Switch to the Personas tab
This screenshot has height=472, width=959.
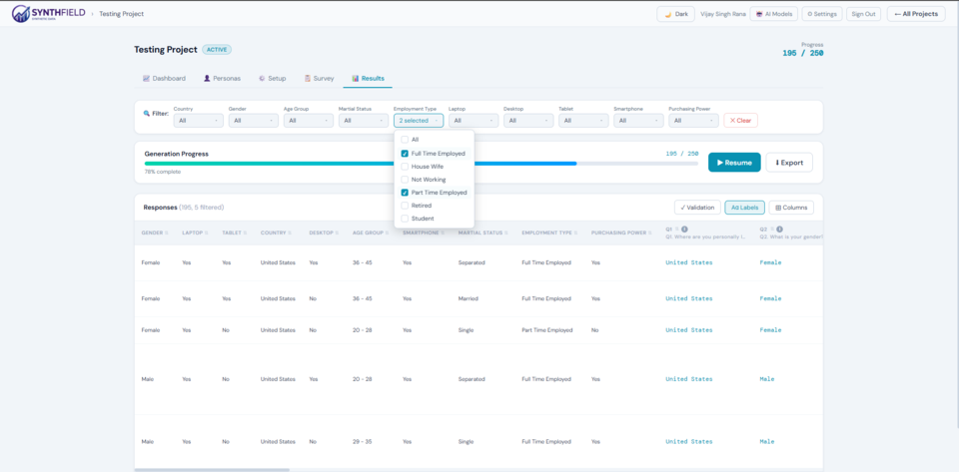click(222, 78)
